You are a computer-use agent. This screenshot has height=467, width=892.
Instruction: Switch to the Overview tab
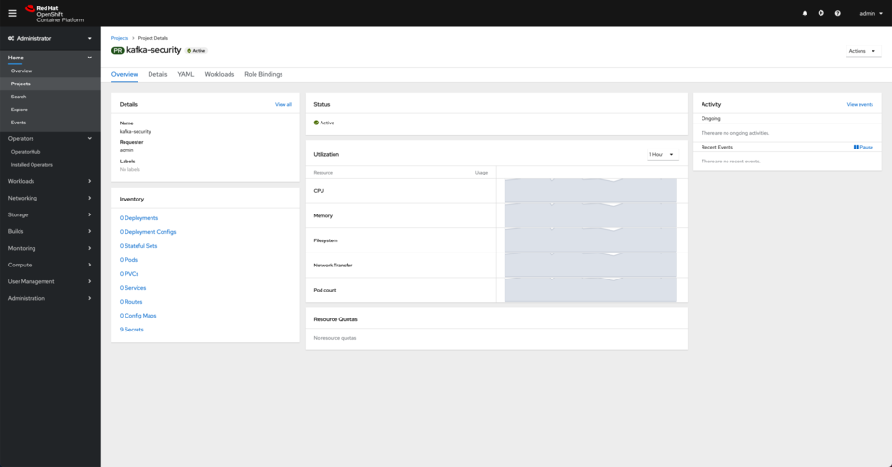[125, 74]
